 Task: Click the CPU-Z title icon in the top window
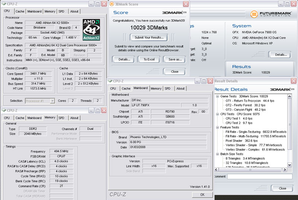tap(4, 4)
